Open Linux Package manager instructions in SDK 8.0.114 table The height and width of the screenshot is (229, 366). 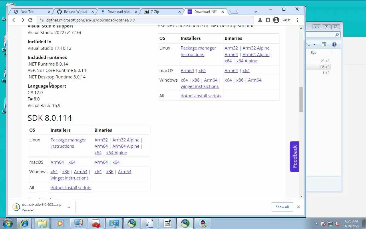point(68,143)
